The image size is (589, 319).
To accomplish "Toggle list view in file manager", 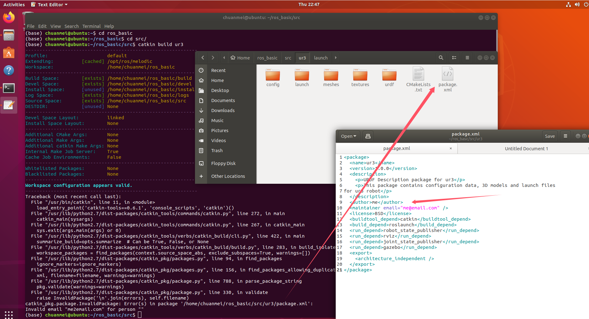I will [454, 58].
